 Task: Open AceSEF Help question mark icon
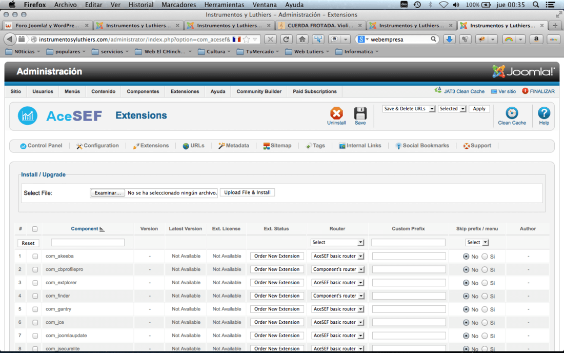[x=544, y=113]
